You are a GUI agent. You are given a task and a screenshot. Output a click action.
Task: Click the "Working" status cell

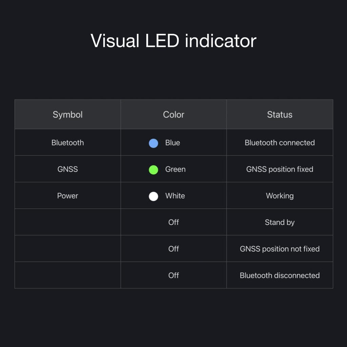(x=280, y=196)
